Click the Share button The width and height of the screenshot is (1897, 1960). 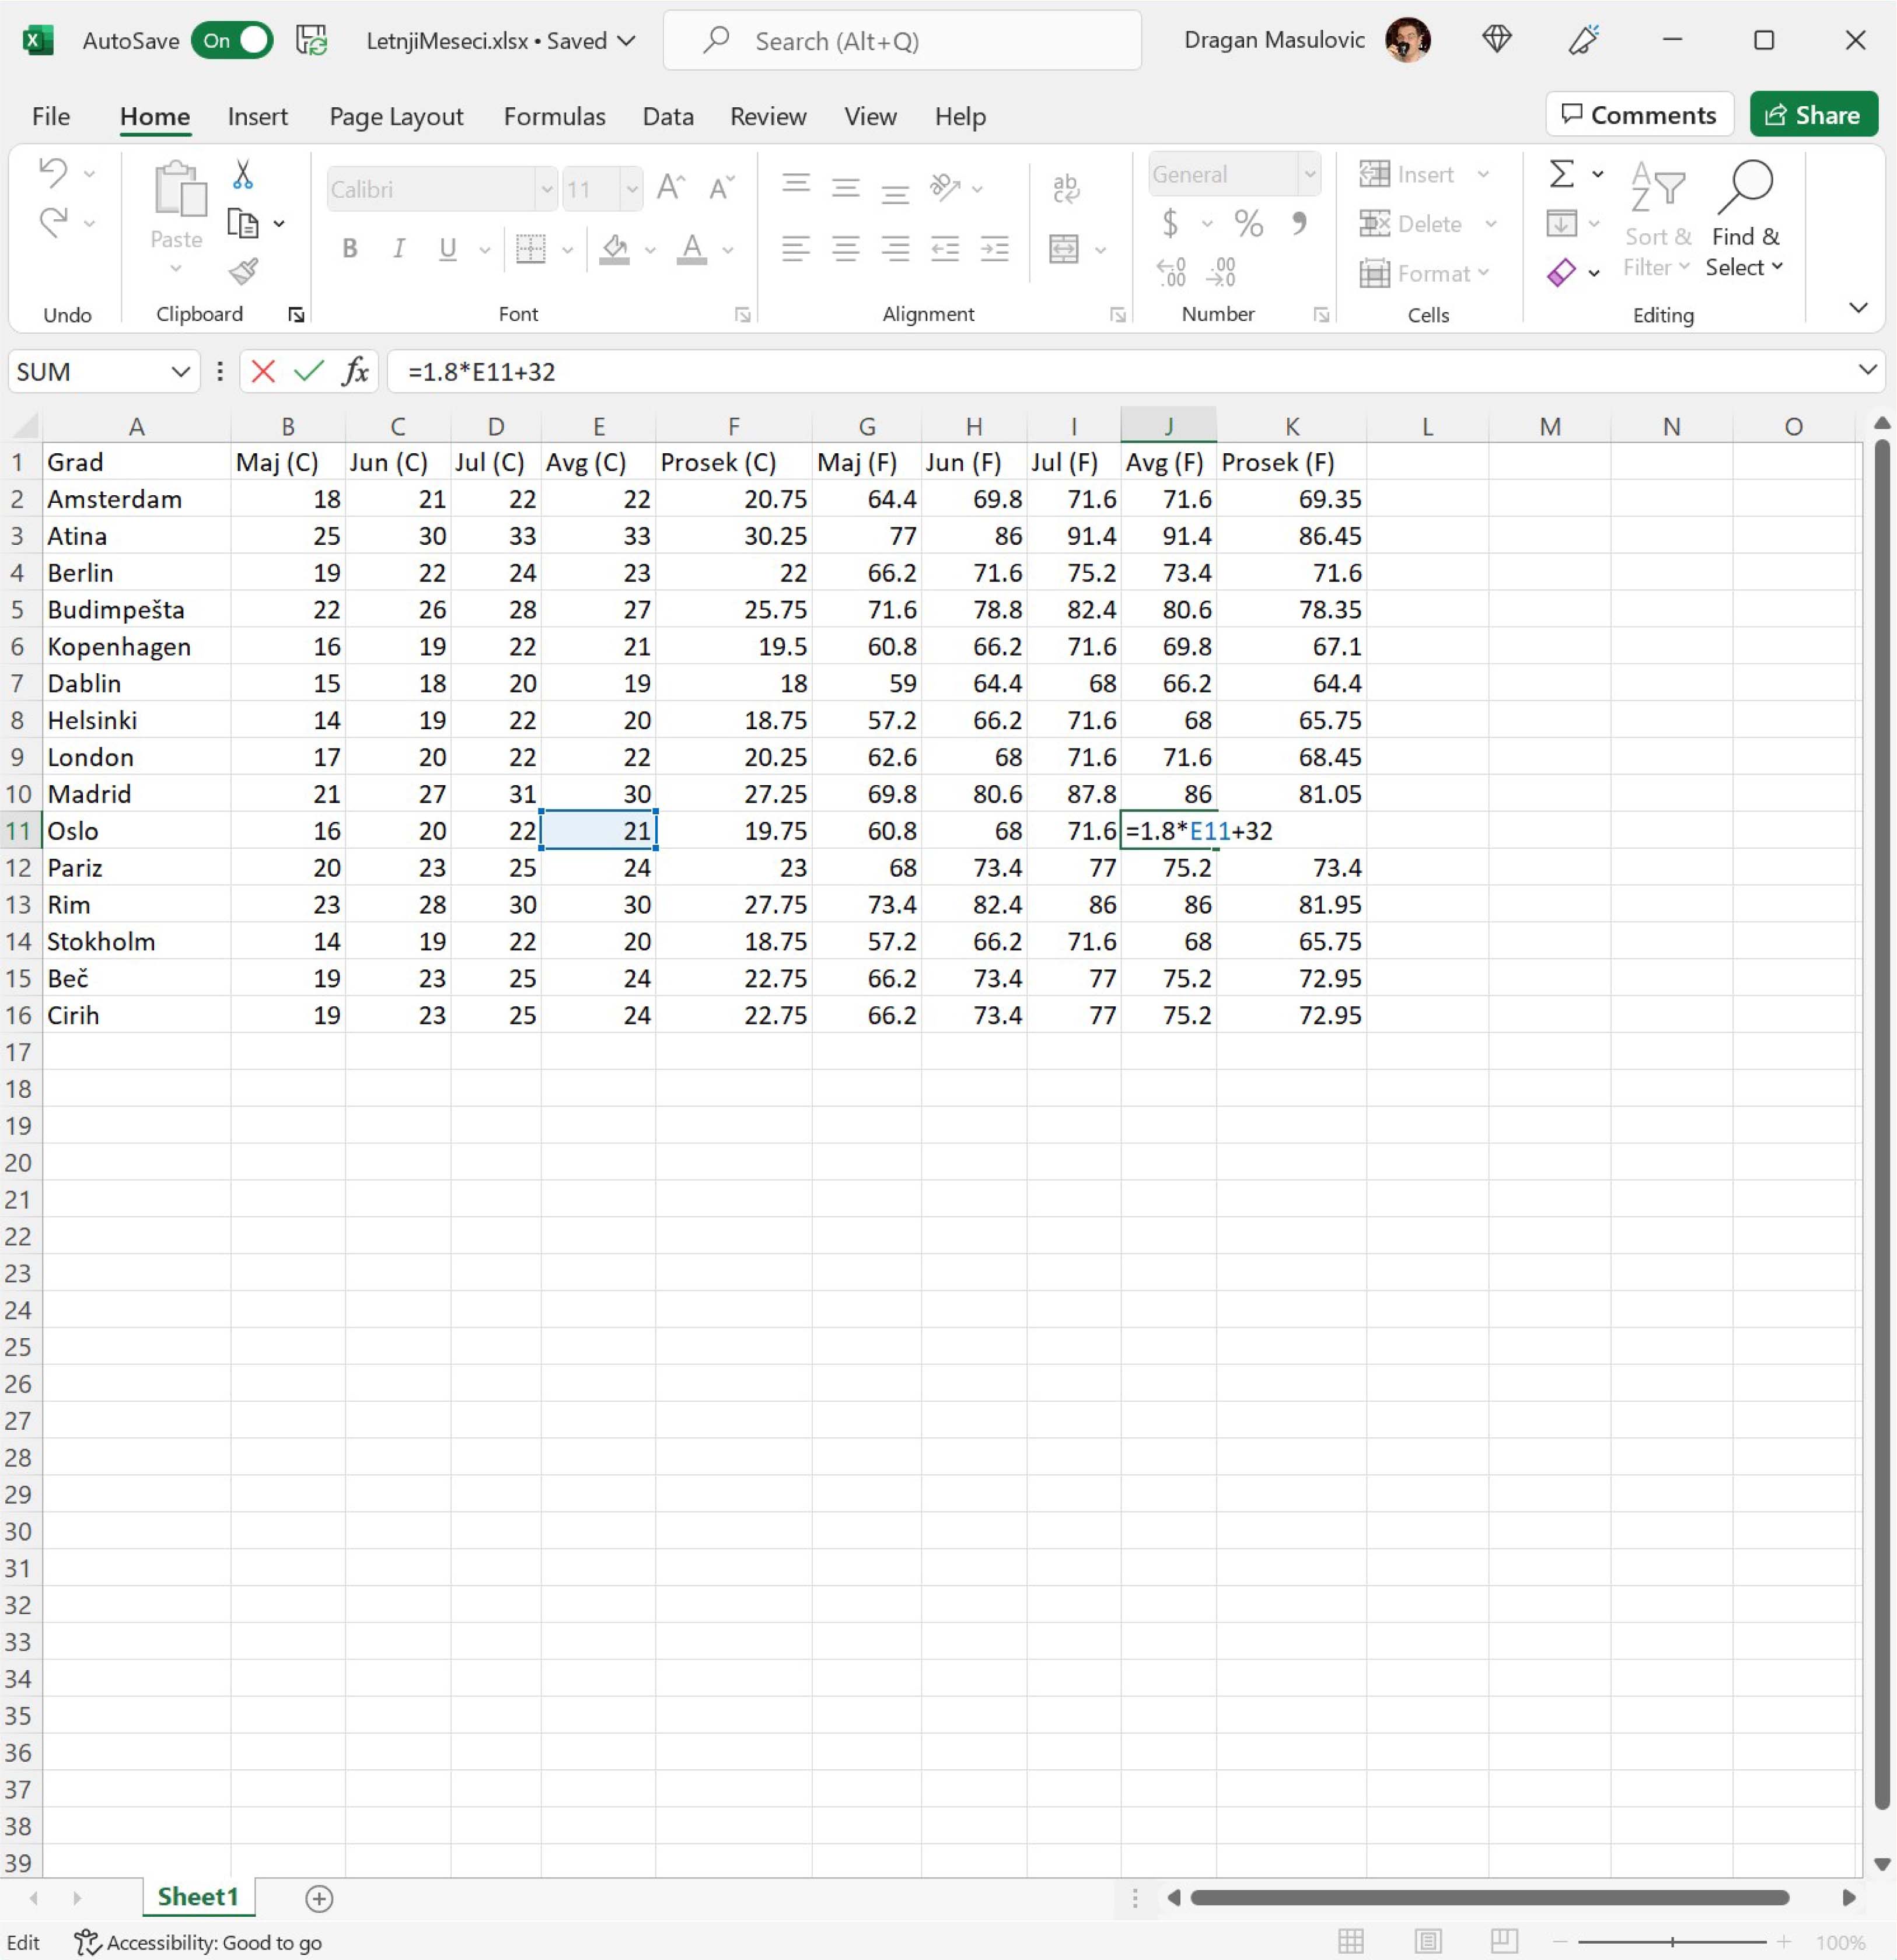(x=1812, y=115)
